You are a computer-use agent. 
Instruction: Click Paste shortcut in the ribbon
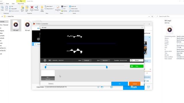pos(14,11)
